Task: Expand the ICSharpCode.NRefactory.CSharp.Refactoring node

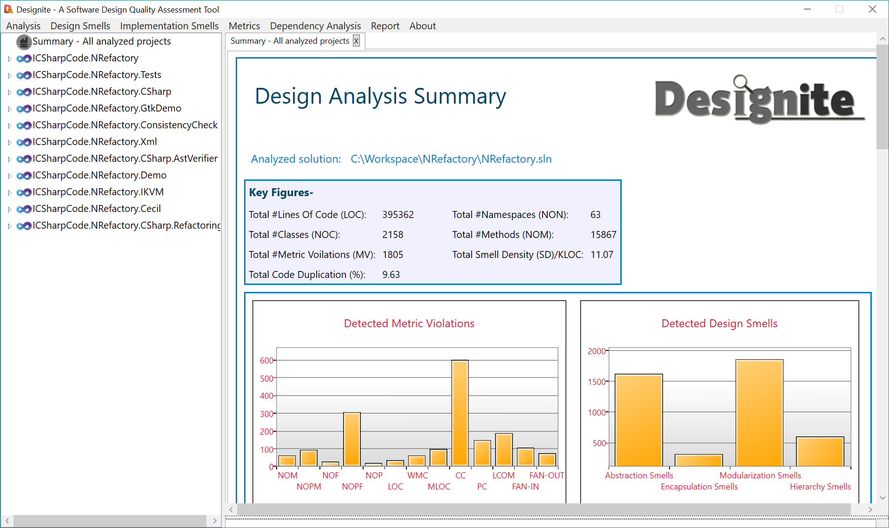Action: click(9, 226)
